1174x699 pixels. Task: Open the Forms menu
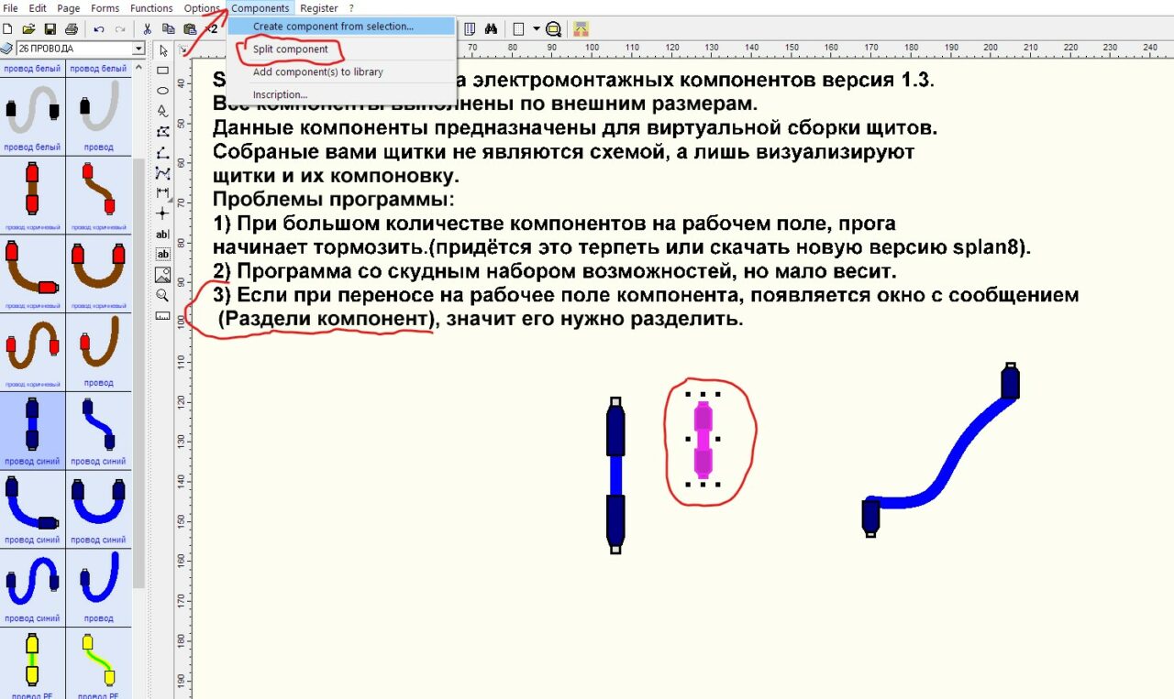(x=105, y=8)
